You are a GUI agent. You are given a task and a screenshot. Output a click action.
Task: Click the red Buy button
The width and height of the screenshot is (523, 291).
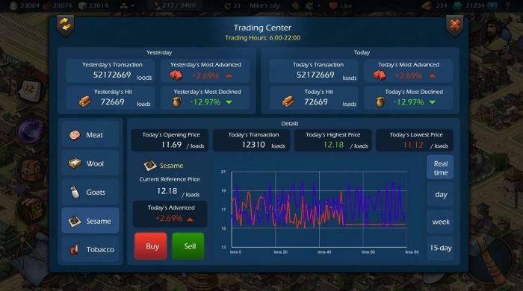pos(151,246)
